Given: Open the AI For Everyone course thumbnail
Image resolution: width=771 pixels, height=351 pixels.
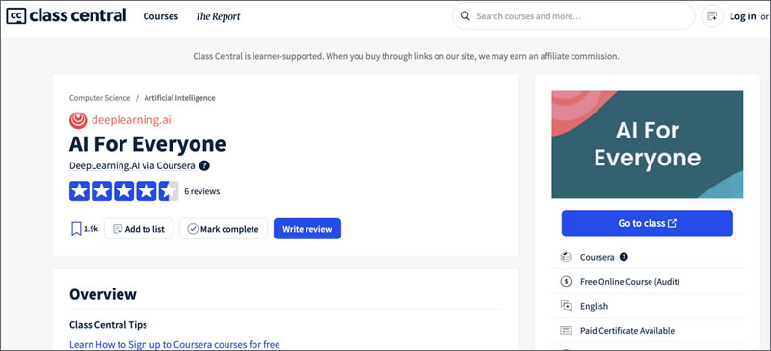Looking at the screenshot, I should pyautogui.click(x=647, y=144).
